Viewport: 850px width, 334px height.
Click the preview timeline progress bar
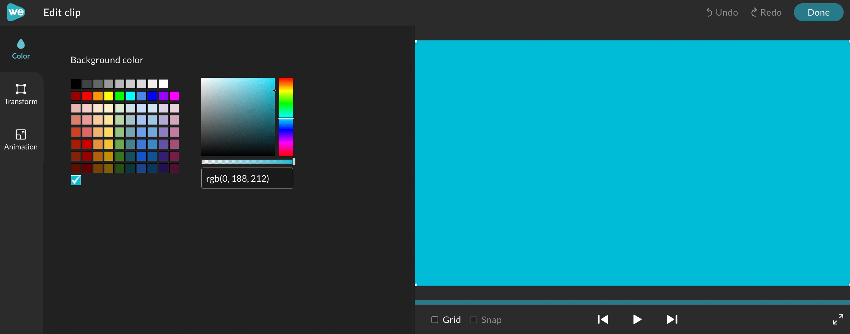pos(632,302)
